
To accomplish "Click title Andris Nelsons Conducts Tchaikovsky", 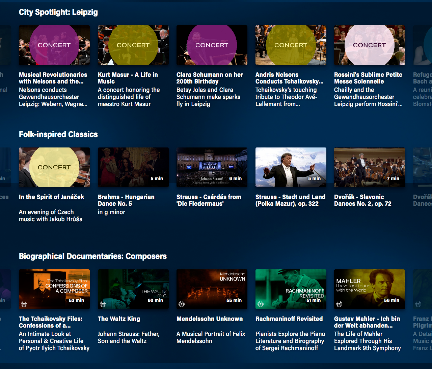I will [x=289, y=78].
